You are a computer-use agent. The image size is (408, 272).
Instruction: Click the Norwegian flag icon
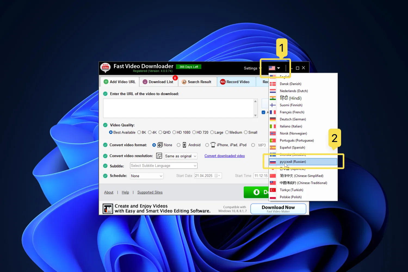[273, 134]
